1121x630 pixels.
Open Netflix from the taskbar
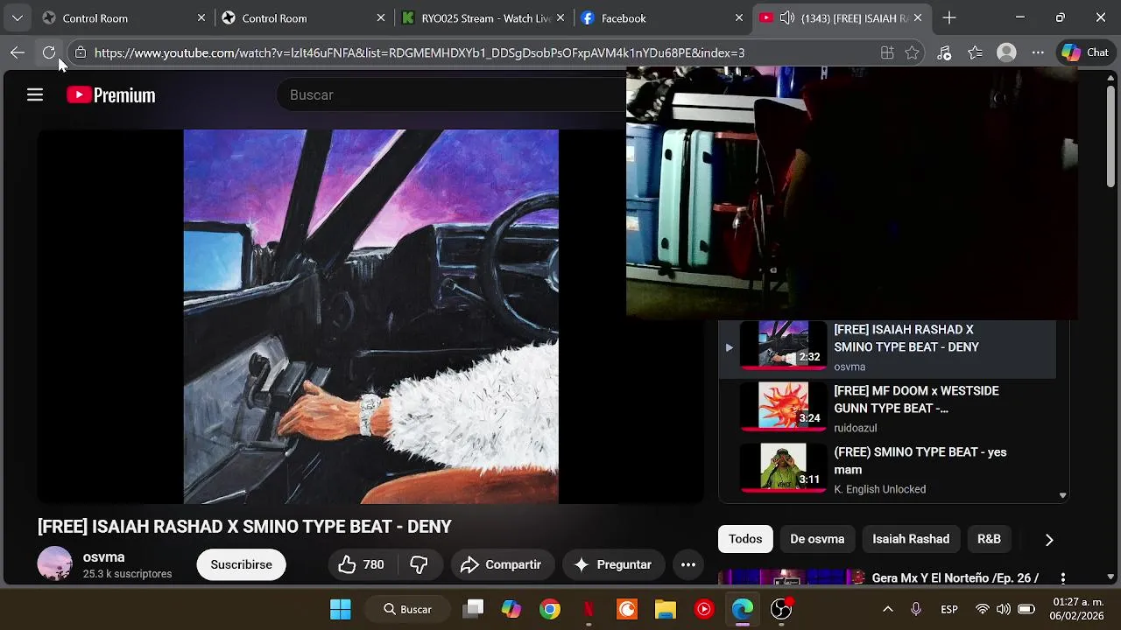pyautogui.click(x=589, y=609)
